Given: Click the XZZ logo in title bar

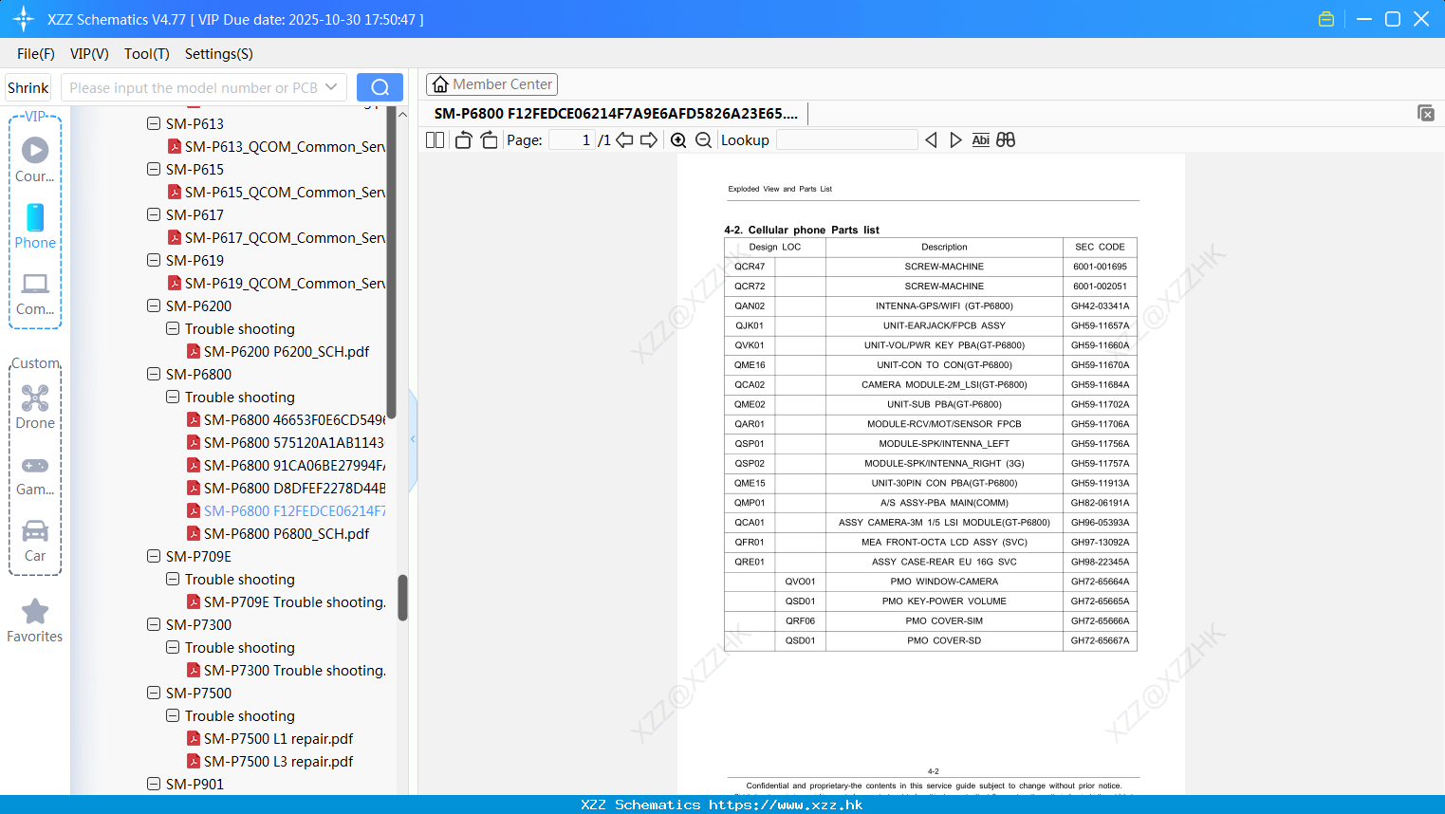Looking at the screenshot, I should coord(24,19).
